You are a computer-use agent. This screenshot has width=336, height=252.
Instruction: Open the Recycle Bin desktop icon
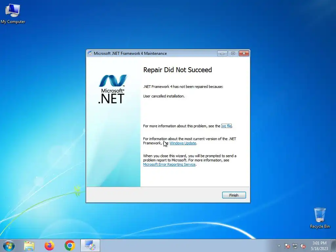(x=320, y=218)
